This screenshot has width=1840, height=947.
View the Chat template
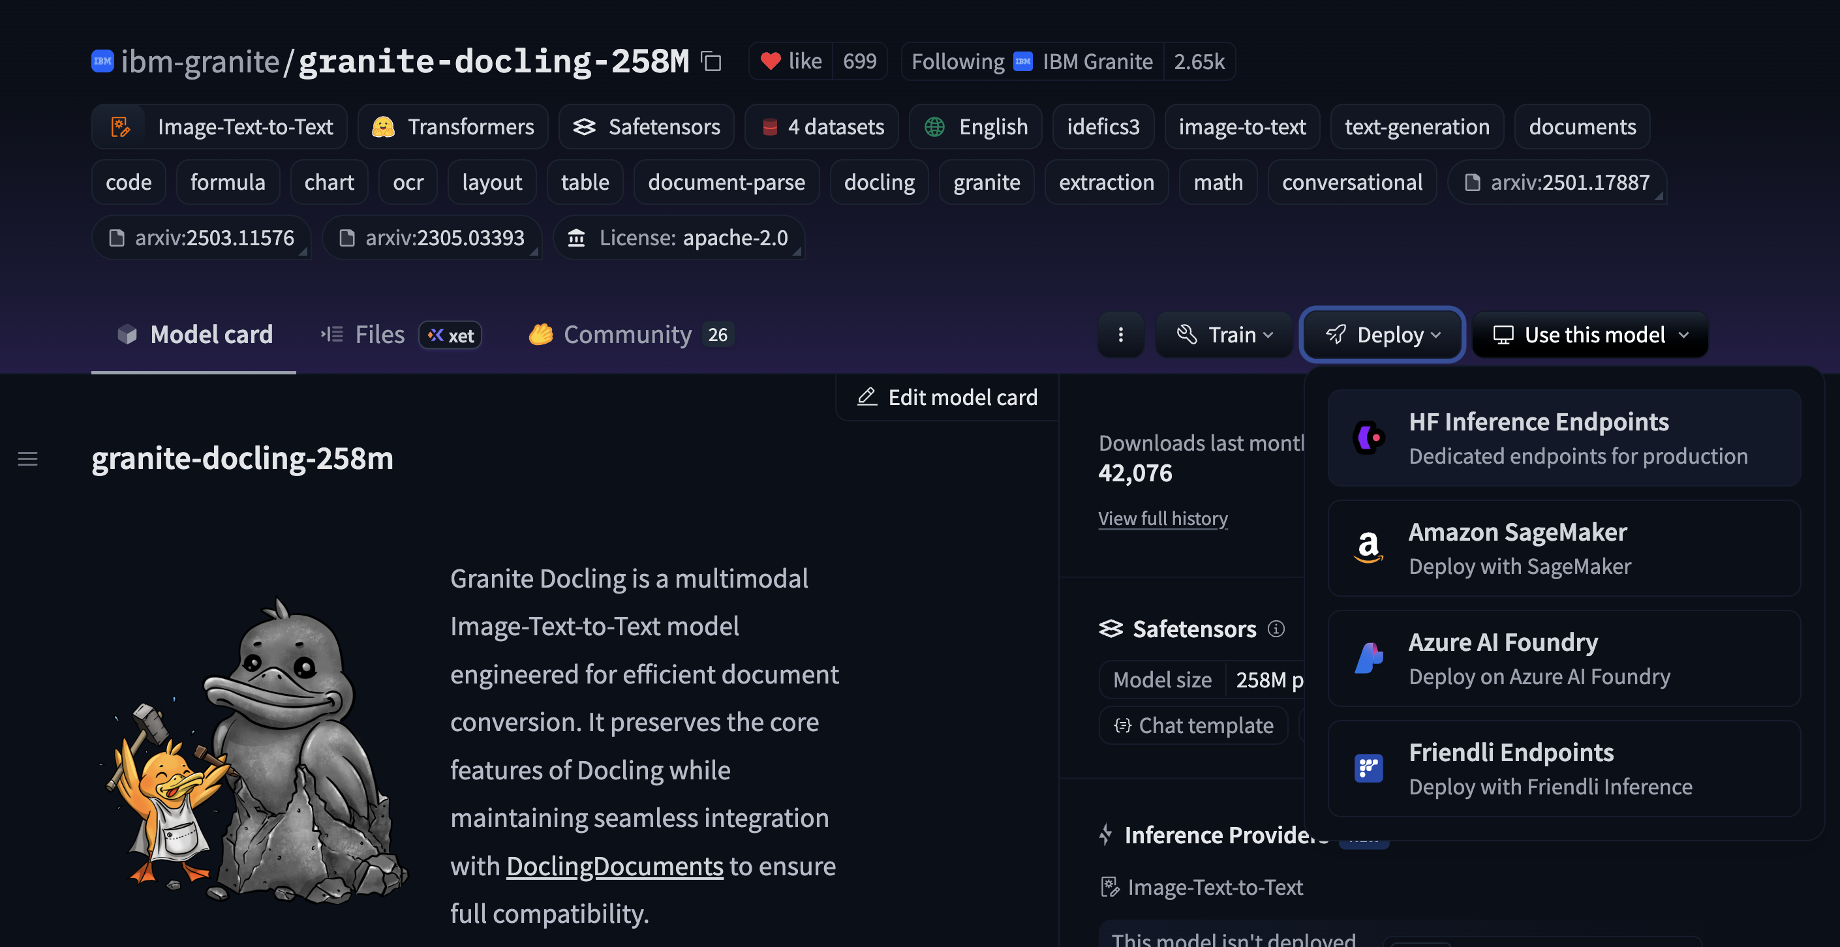(1193, 725)
